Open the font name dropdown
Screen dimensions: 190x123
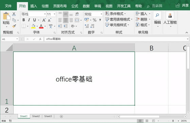click(x=45, y=14)
